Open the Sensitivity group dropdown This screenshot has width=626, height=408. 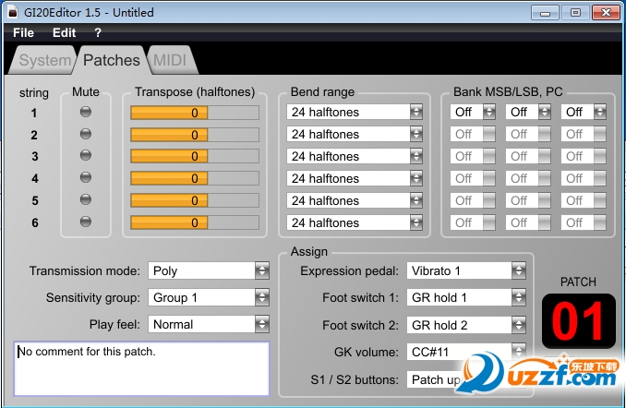tap(209, 297)
